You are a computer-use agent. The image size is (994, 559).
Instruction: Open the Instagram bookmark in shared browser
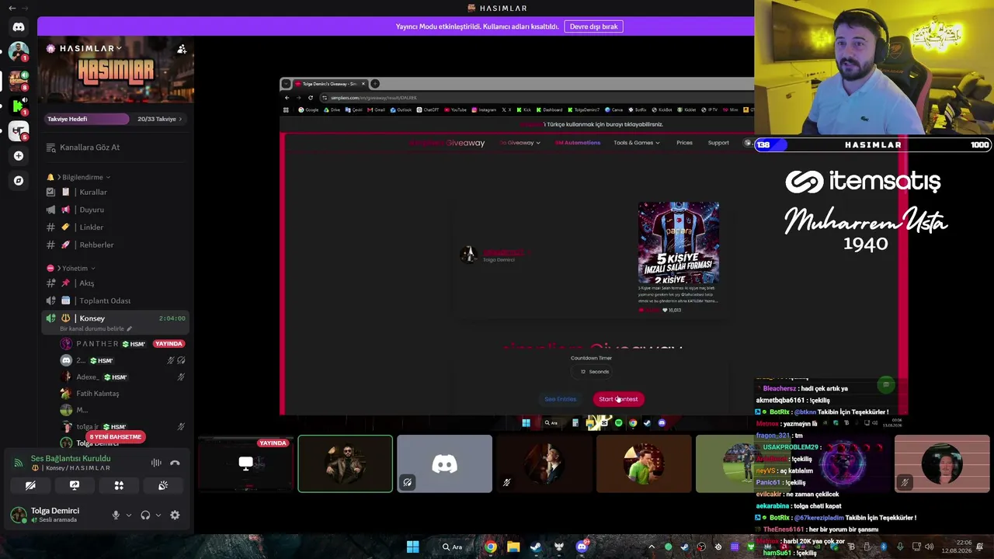484,110
